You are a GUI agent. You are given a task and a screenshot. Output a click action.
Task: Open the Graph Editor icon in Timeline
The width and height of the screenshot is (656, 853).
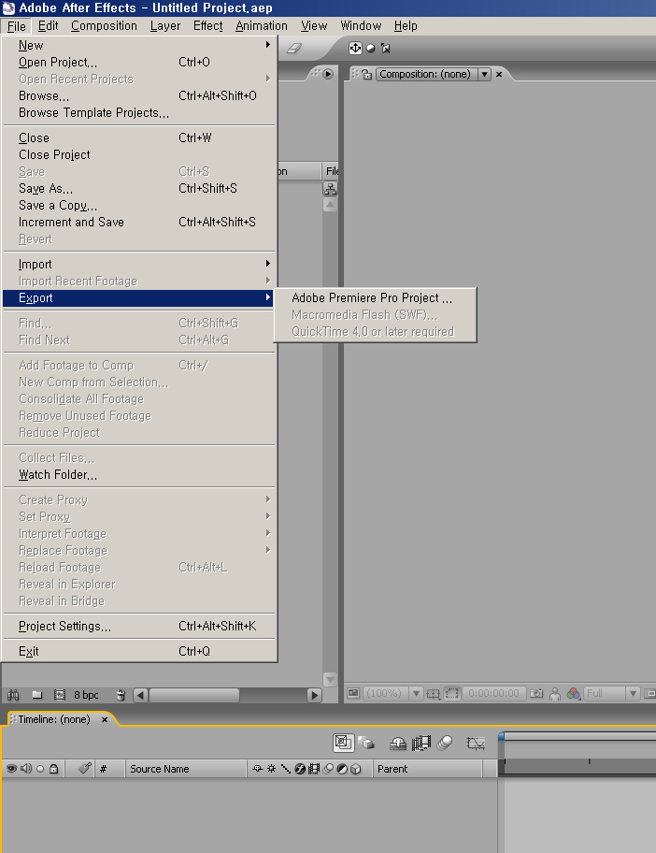click(476, 744)
